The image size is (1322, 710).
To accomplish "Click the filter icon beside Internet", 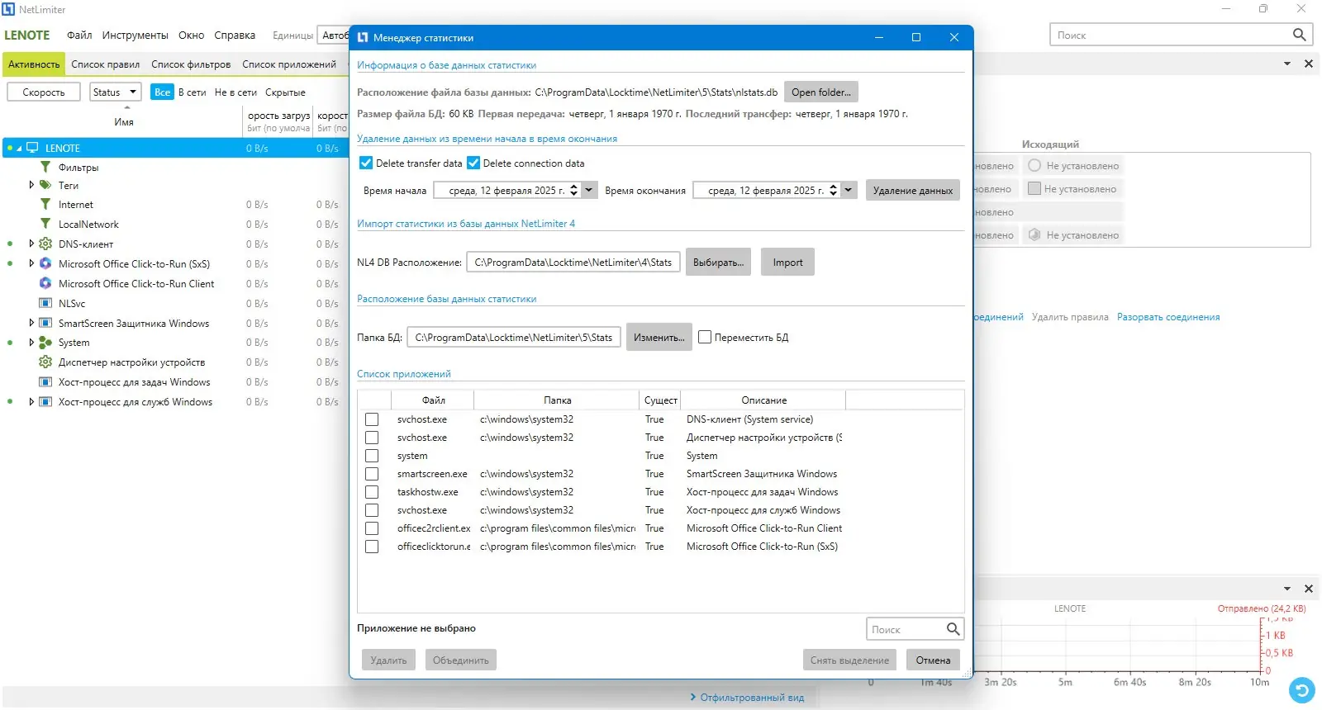I will tap(45, 204).
